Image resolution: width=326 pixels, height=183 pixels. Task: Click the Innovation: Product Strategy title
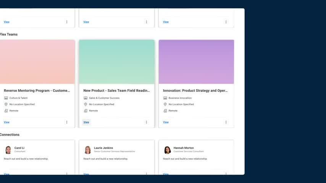click(x=195, y=91)
